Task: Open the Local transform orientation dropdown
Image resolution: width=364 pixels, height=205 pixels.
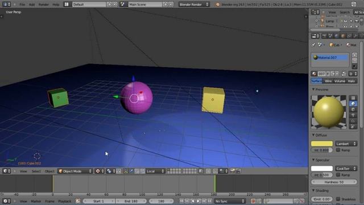Action: 155,171
